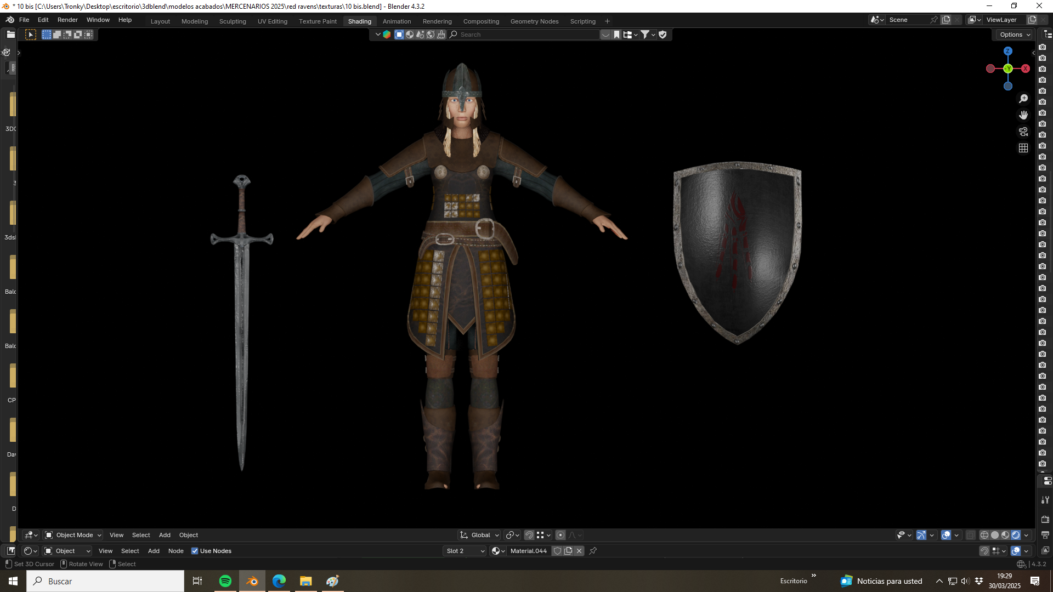Click the Options button

point(1014,35)
